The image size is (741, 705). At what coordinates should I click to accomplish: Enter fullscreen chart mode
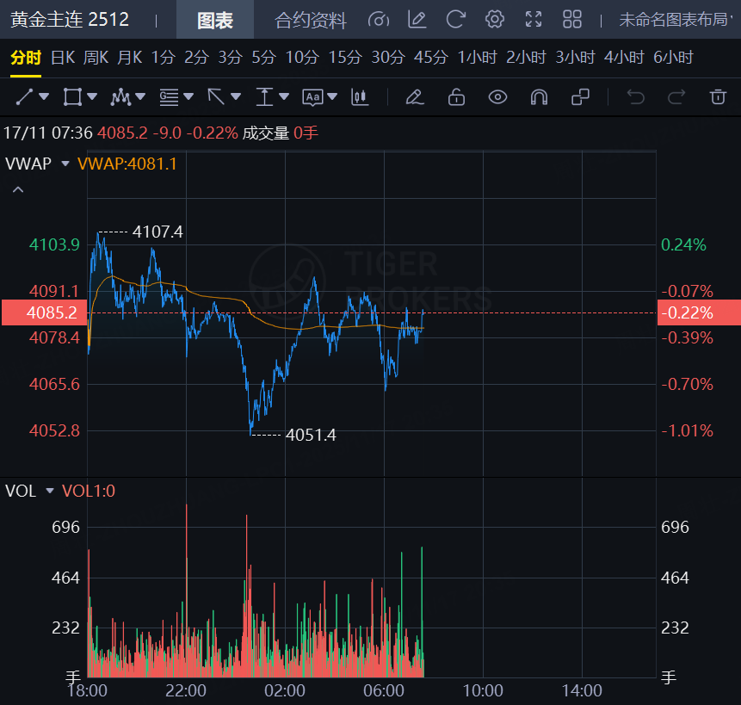(x=534, y=20)
